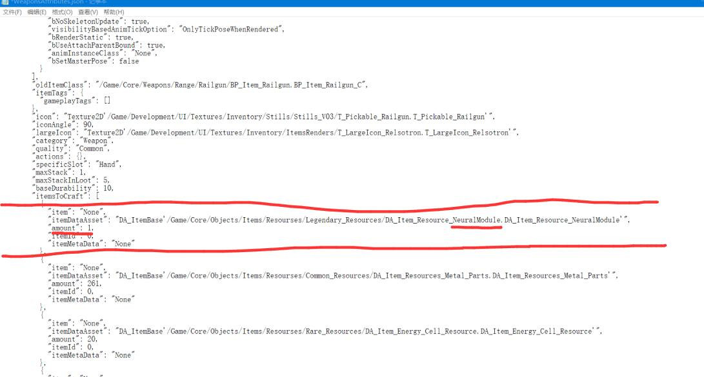Screen dimensions: 704x377
Task: Click the WeaponsAttributes.json window title text
Action: (45, 3)
